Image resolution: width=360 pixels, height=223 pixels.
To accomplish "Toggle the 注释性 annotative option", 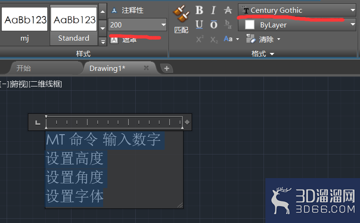I will point(127,10).
